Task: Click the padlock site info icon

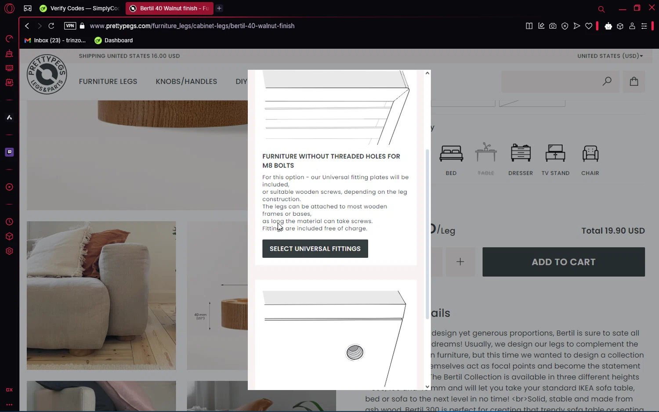Action: (x=82, y=26)
